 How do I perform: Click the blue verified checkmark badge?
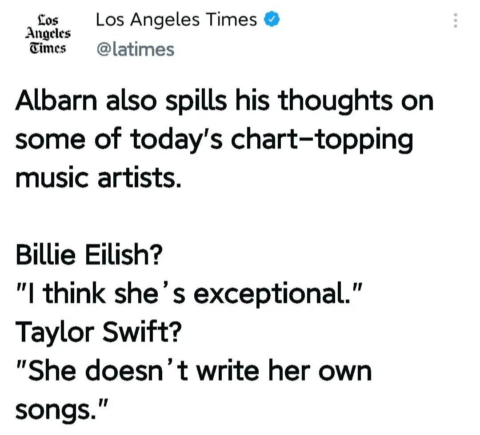(272, 20)
